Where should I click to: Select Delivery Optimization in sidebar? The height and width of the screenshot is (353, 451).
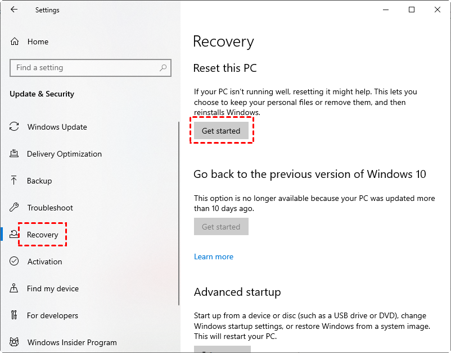point(64,154)
